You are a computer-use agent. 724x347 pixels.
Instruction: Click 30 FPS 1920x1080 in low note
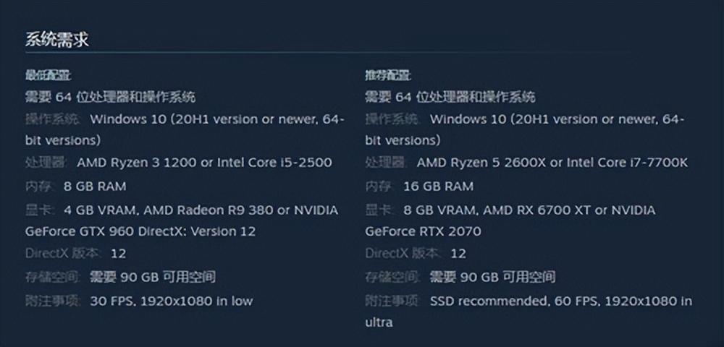coord(139,301)
